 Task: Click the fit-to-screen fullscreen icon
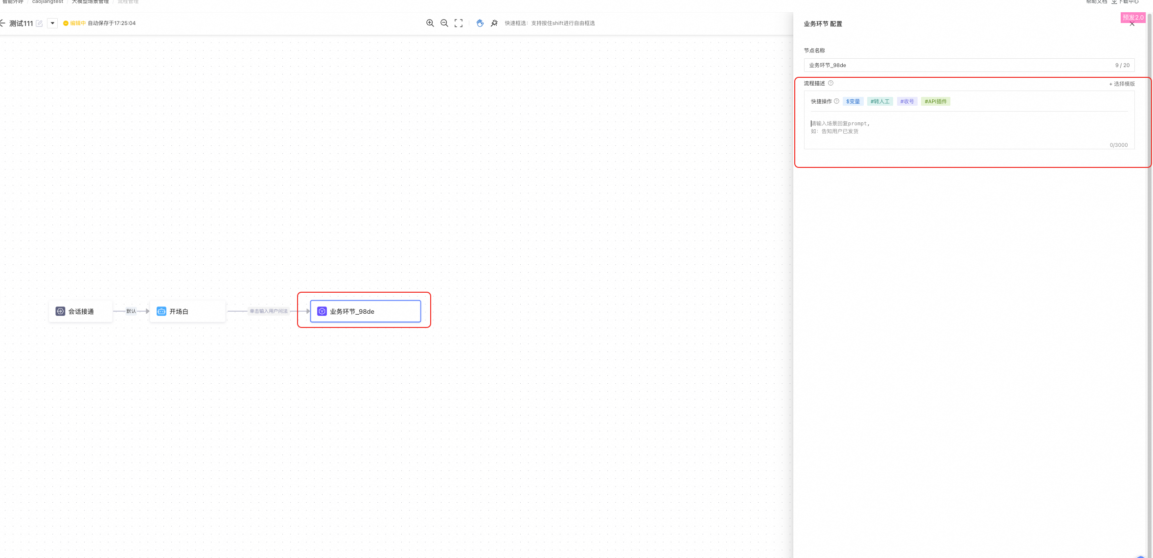click(x=458, y=23)
